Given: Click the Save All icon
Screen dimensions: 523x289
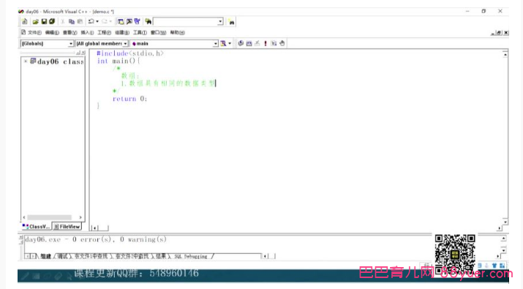Looking at the screenshot, I should coord(52,22).
